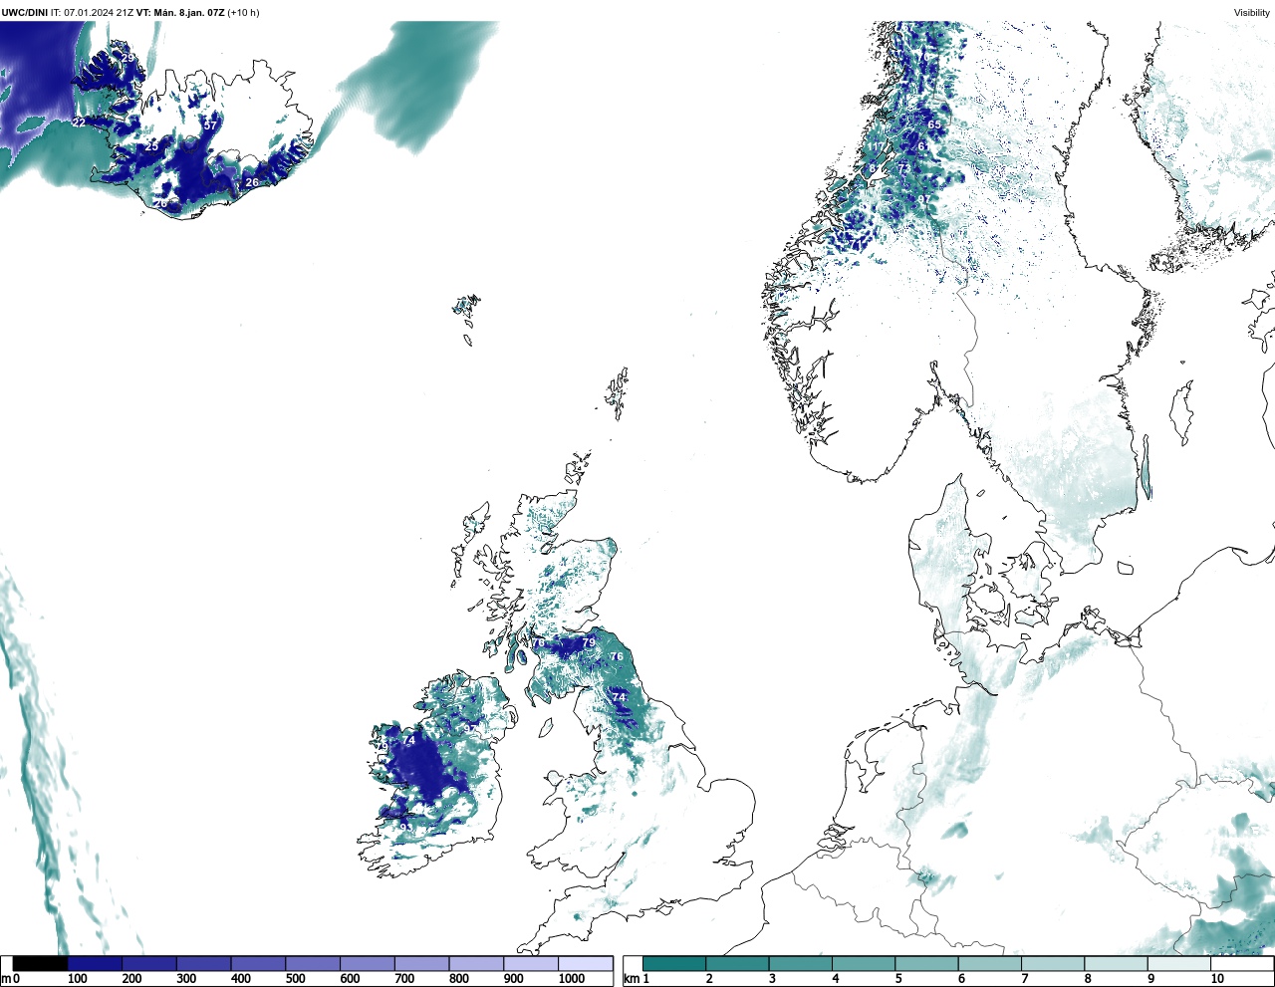Screen dimensions: 1275x987
Task: Click the '500' tick label on the meter scale
Action: click(x=295, y=979)
